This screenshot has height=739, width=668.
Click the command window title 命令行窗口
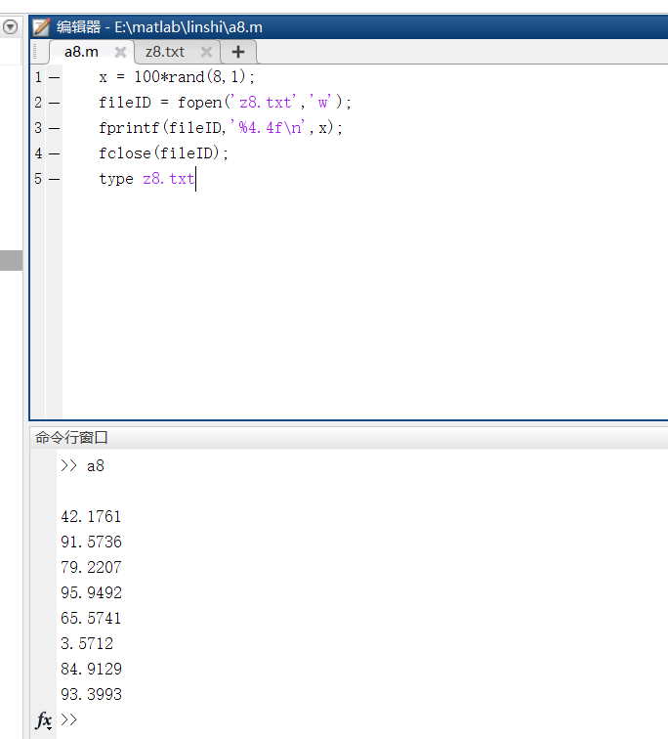coord(71,437)
